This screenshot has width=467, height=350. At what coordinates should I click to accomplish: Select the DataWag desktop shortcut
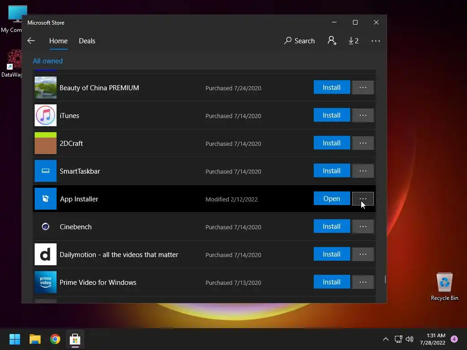point(11,63)
